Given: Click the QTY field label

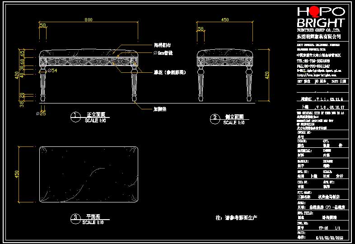Looking at the screenshot, I should 326,141.
